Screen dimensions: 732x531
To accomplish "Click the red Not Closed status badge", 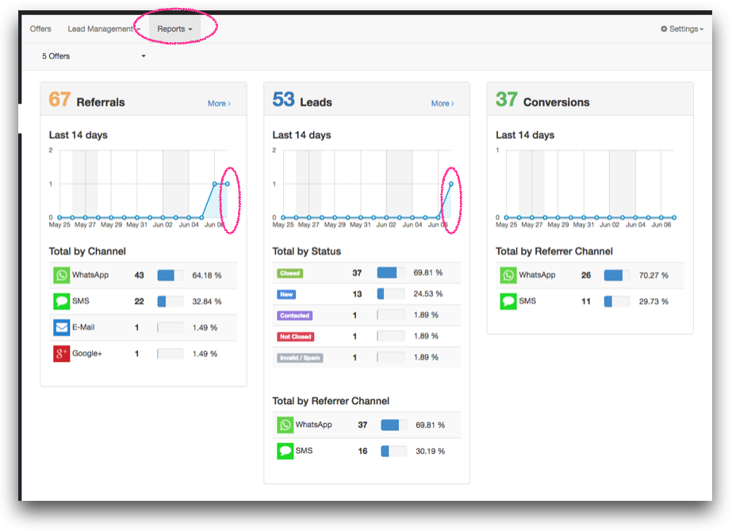I will click(x=295, y=337).
